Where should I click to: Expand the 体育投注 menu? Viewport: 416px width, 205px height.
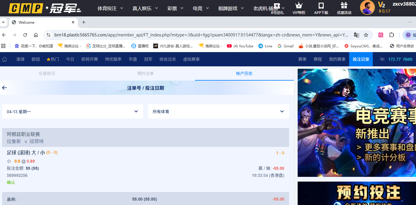click(x=110, y=8)
